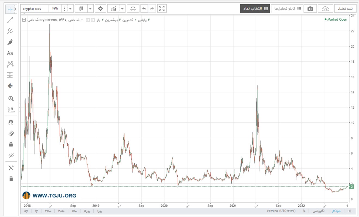
Task: Select the Aa text annotation tool
Action: pyautogui.click(x=10, y=53)
